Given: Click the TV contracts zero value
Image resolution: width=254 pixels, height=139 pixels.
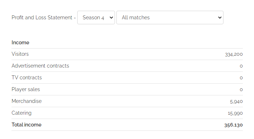Looking at the screenshot, I should click(x=241, y=78).
